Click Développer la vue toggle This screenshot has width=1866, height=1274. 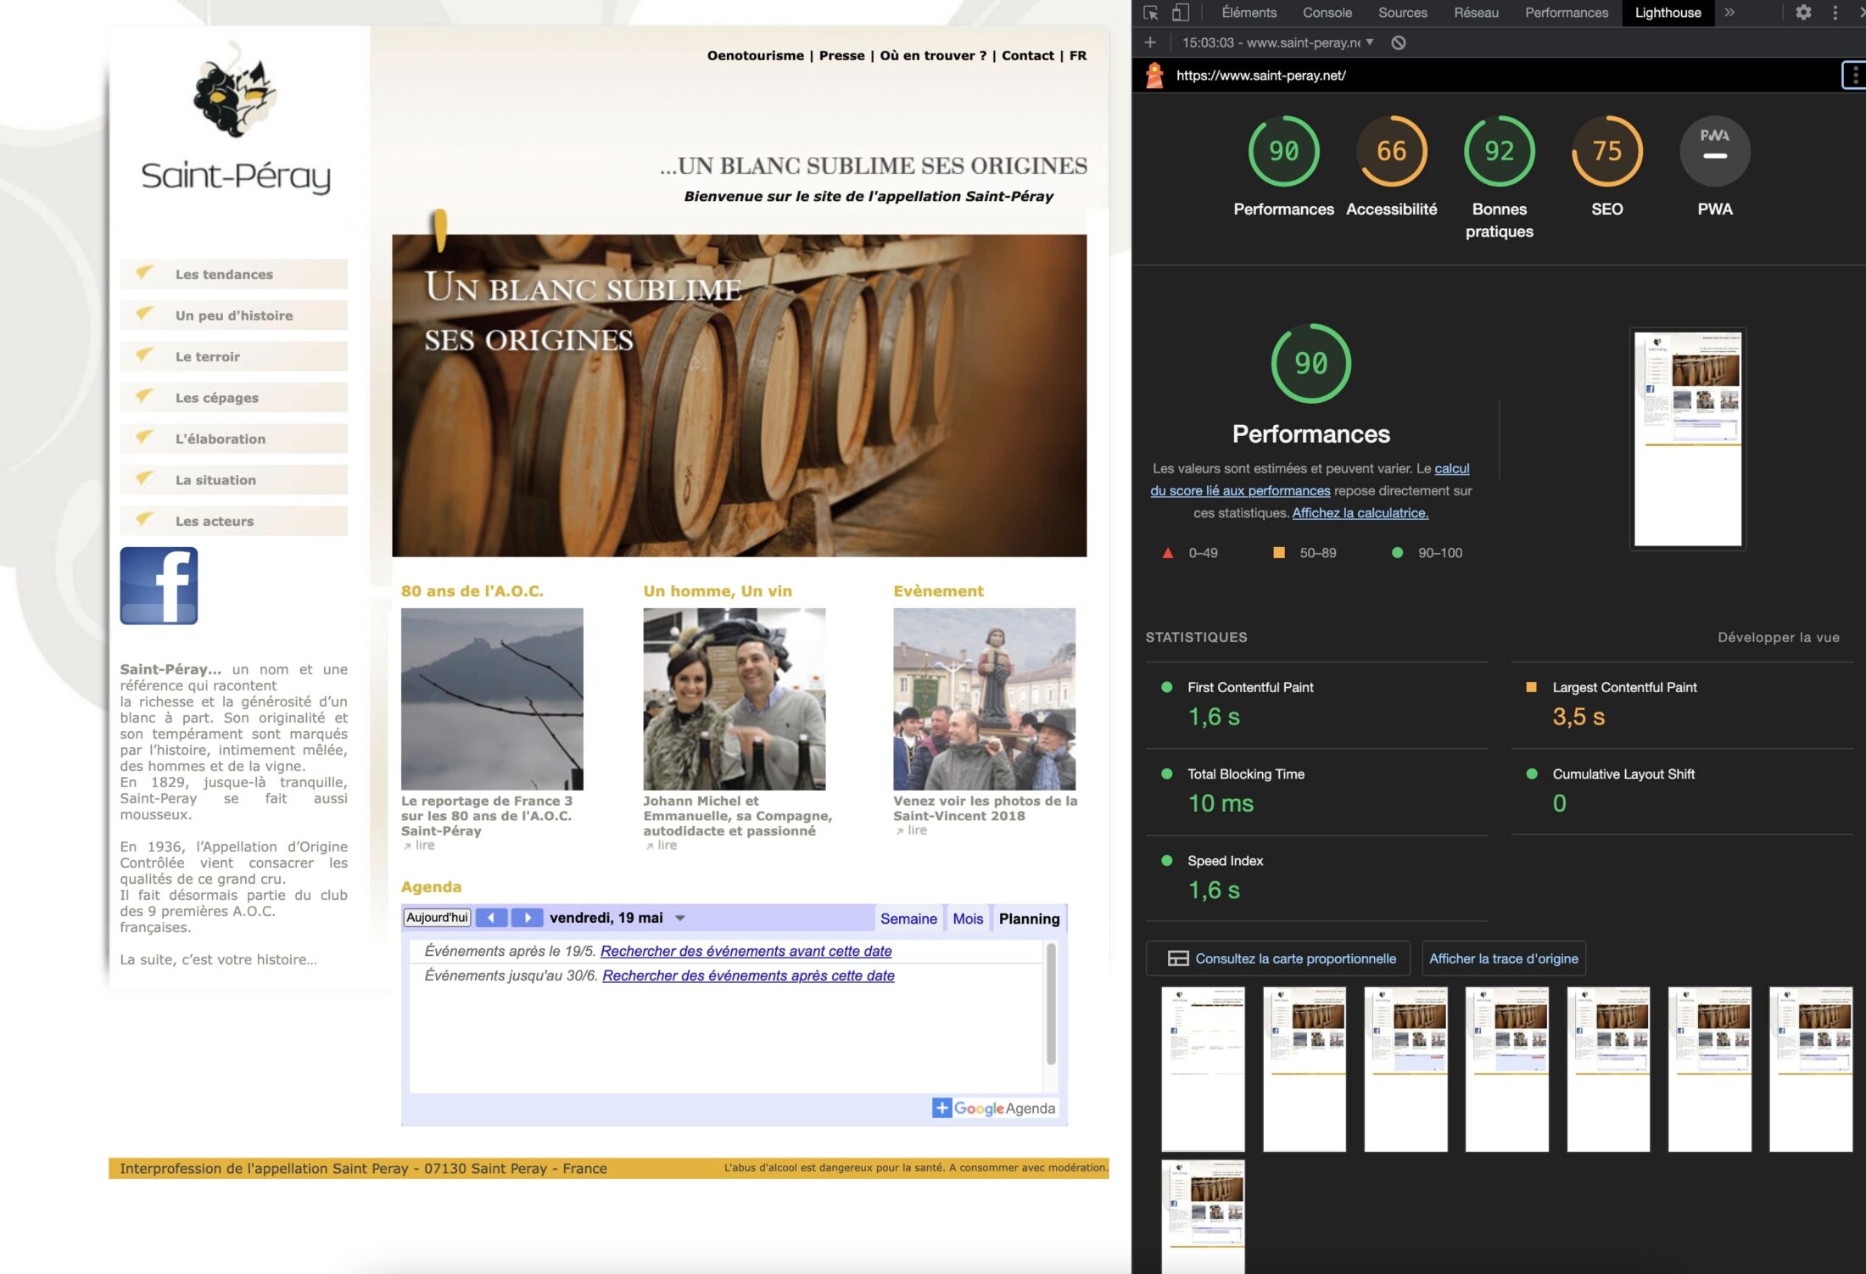[x=1778, y=637]
